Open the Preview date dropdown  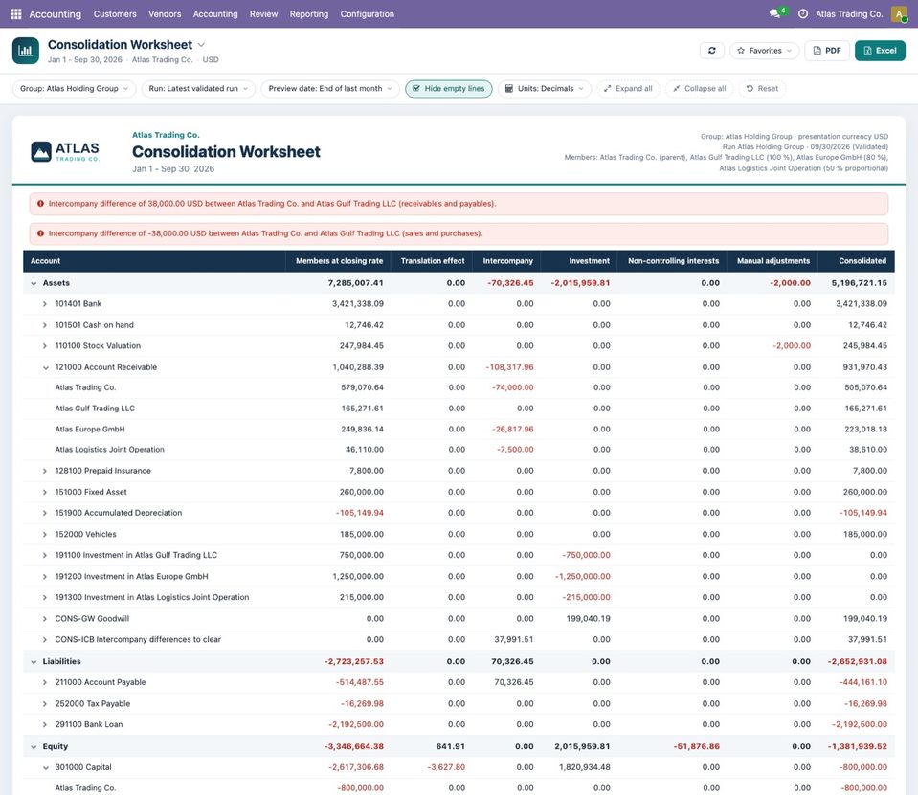[330, 89]
